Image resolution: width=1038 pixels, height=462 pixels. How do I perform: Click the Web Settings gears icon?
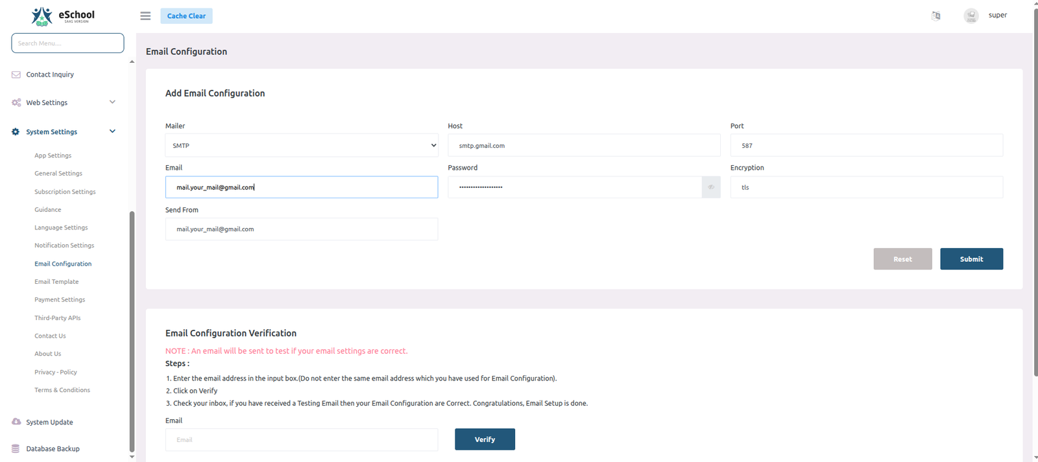pos(16,102)
